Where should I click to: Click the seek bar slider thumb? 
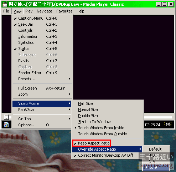click(x=6, y=117)
